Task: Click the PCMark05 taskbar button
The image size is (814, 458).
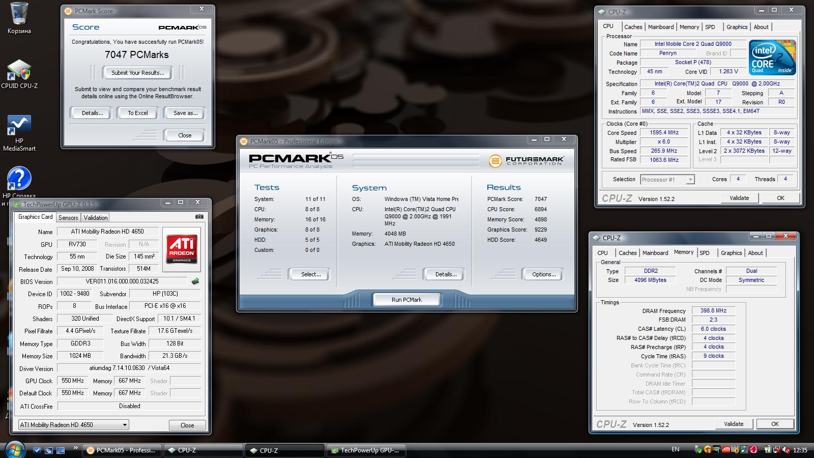Action: click(122, 450)
